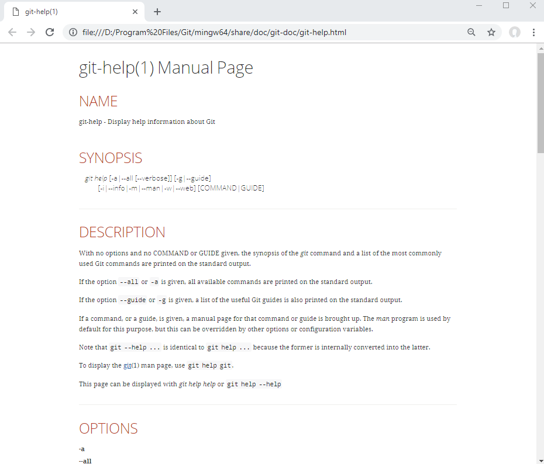Close the Chrome window
Viewport: 544px width, 464px height.
(x=532, y=6)
